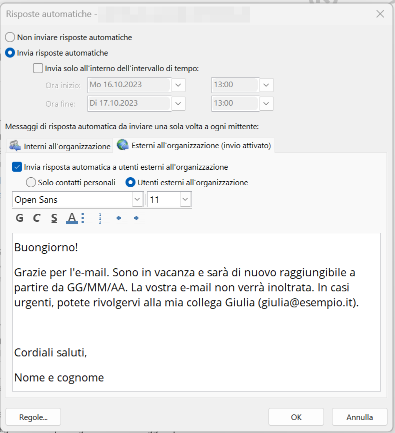395x433 pixels.
Task: Choose Utenti esterni all'organizzazione option
Action: pyautogui.click(x=130, y=183)
